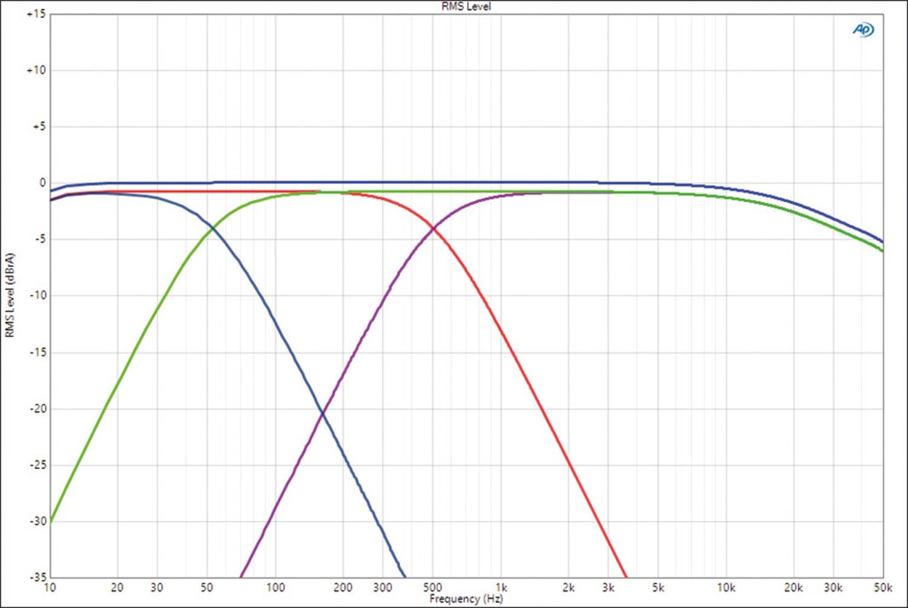The width and height of the screenshot is (908, 608).
Task: Click the 10k frequency tick label
Action: tap(726, 587)
